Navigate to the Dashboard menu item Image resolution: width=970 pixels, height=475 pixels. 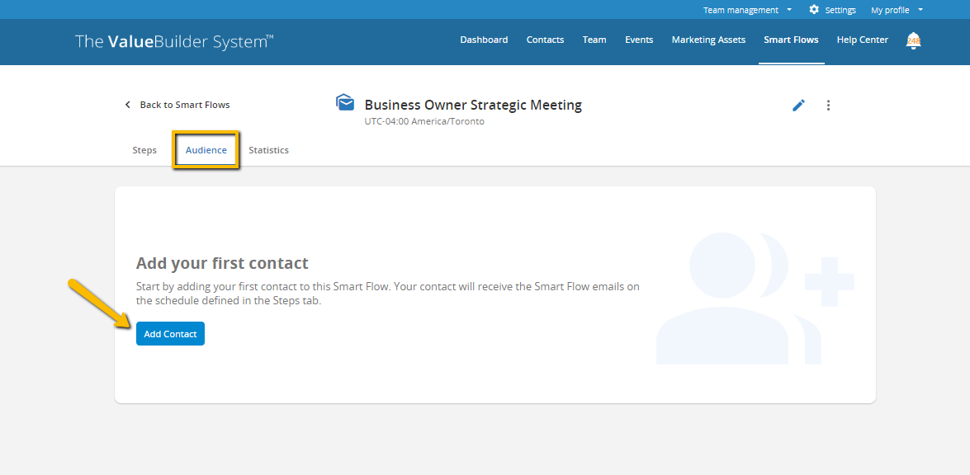point(484,40)
